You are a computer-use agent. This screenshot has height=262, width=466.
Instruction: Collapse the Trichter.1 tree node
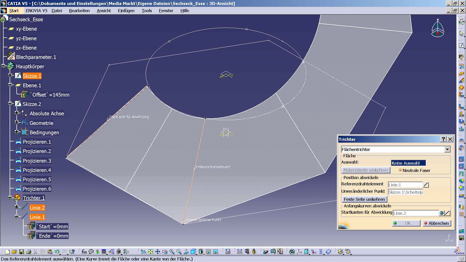(x=10, y=197)
